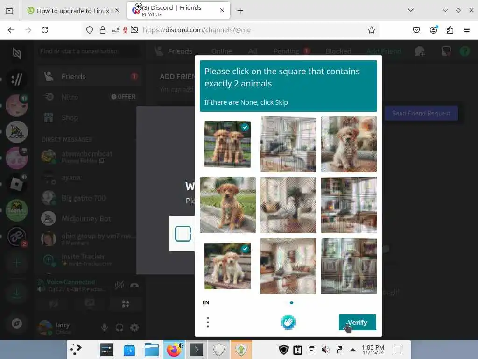Open the Files folder in taskbar
This screenshot has width=478, height=359.
coord(152,350)
